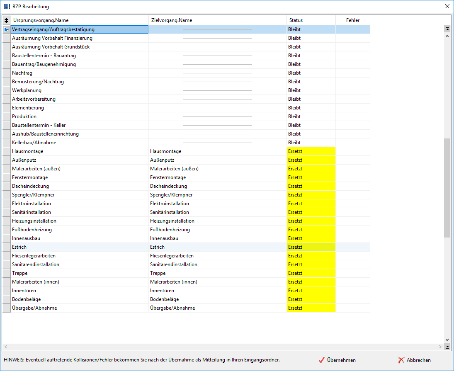Image resolution: width=454 pixels, height=371 pixels.
Task: Close the BZP Bearbeitung dialog
Action: pos(447,6)
